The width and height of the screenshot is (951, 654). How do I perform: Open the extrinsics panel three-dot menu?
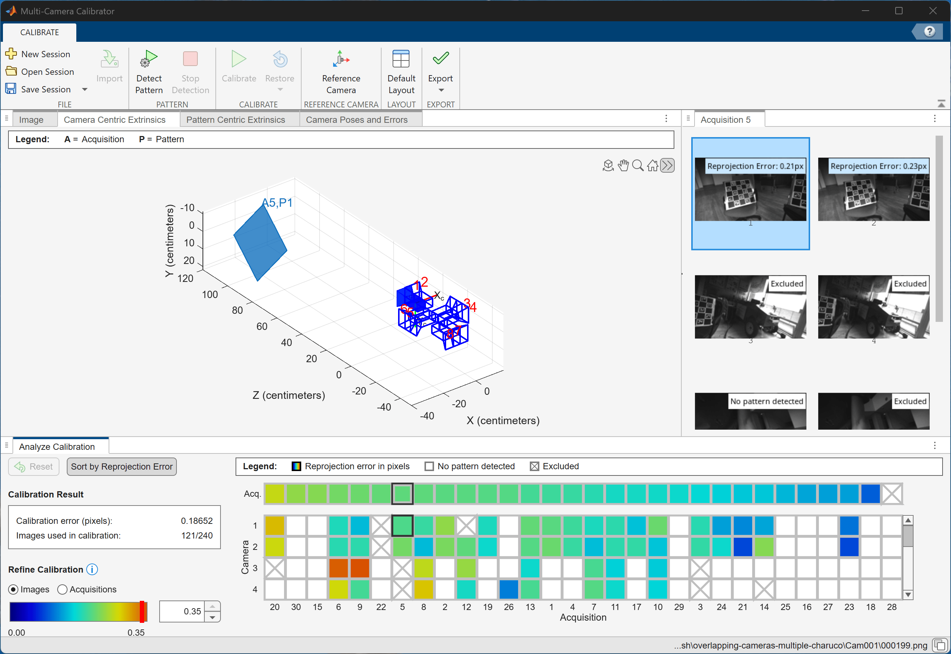point(666,119)
